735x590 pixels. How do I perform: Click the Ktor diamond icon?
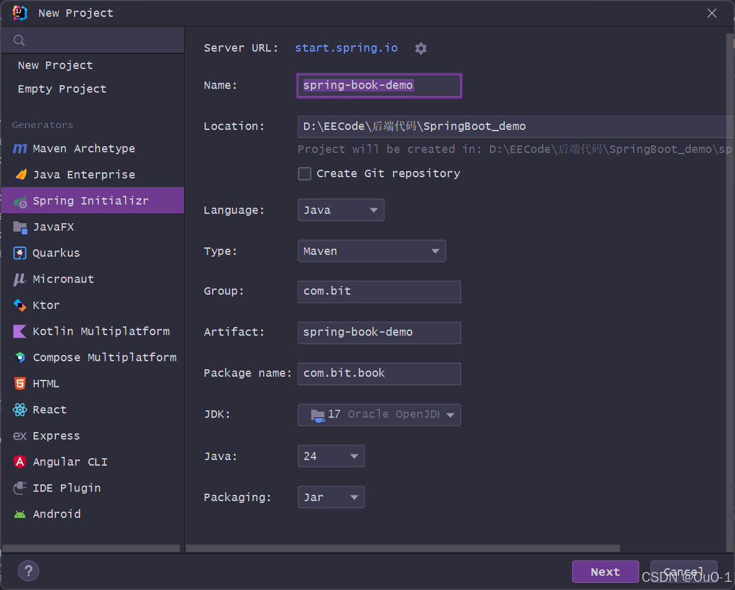20,305
